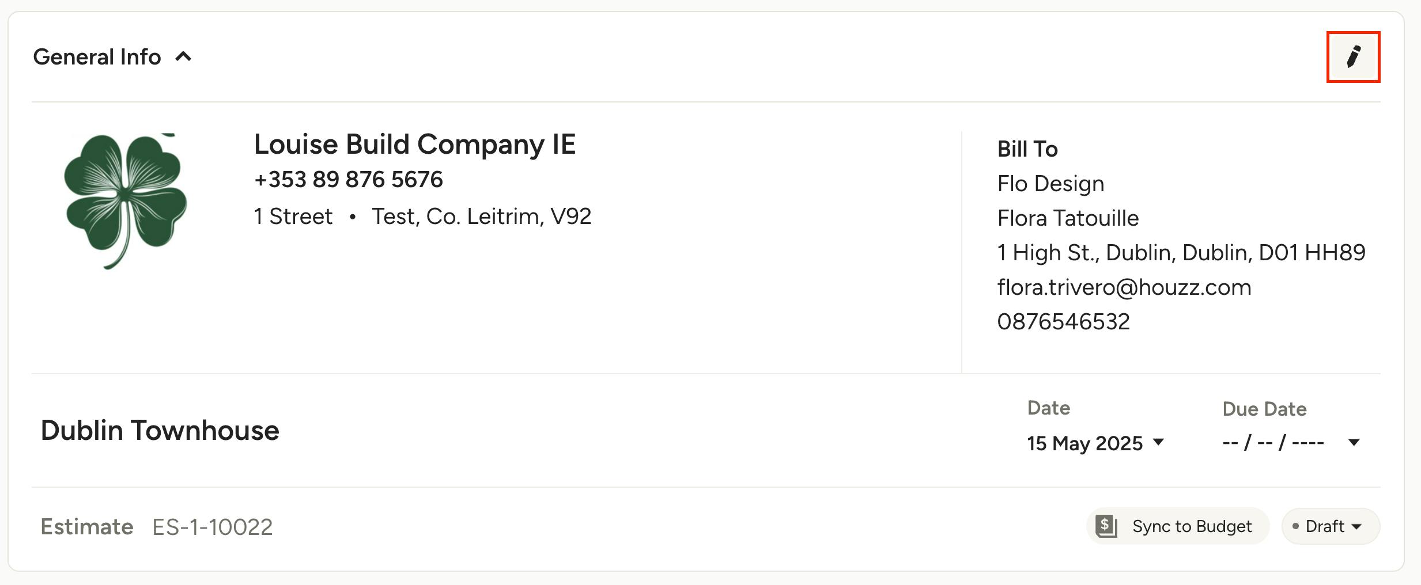Open the Draft status dropdown
This screenshot has height=585, width=1421.
pyautogui.click(x=1331, y=526)
